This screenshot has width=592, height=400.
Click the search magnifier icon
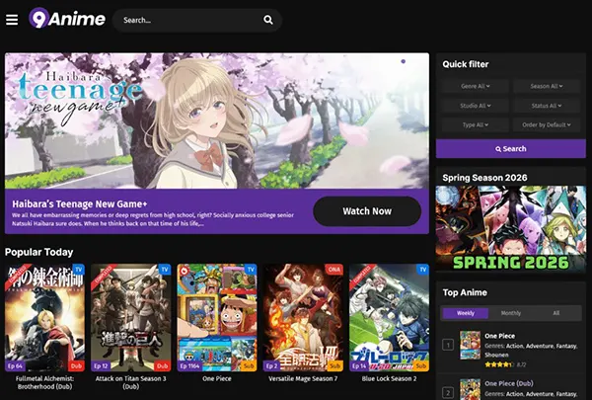tap(268, 20)
